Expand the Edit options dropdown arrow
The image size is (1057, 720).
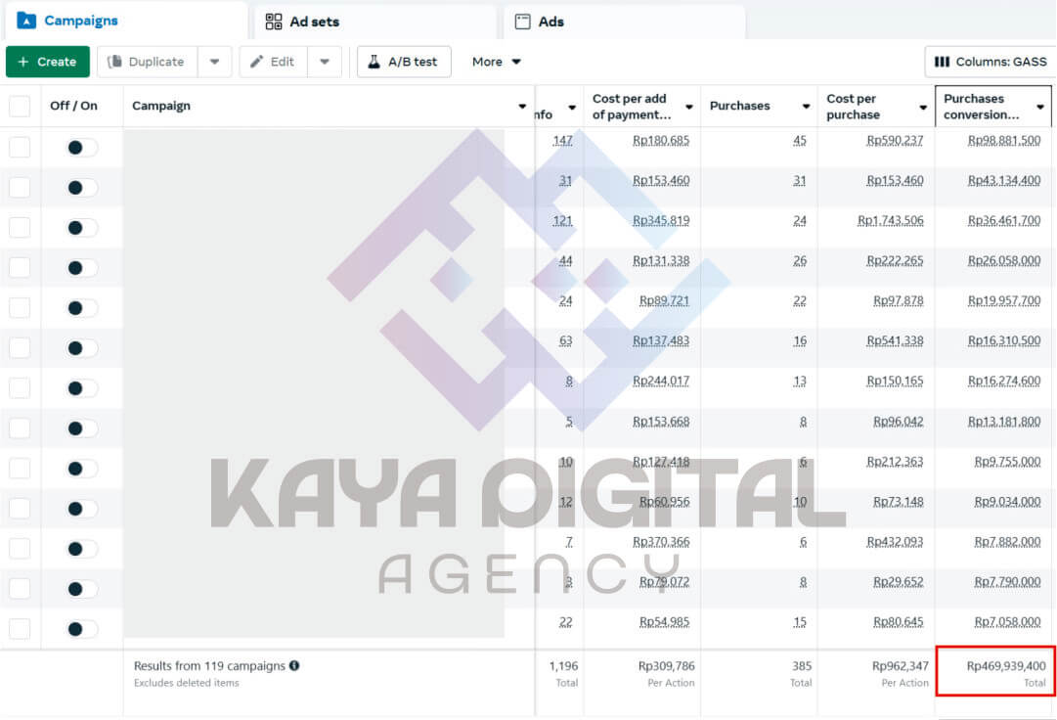[x=325, y=62]
